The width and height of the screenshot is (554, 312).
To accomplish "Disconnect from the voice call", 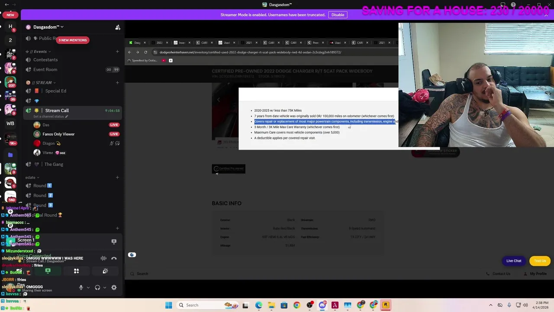I will pyautogui.click(x=114, y=258).
